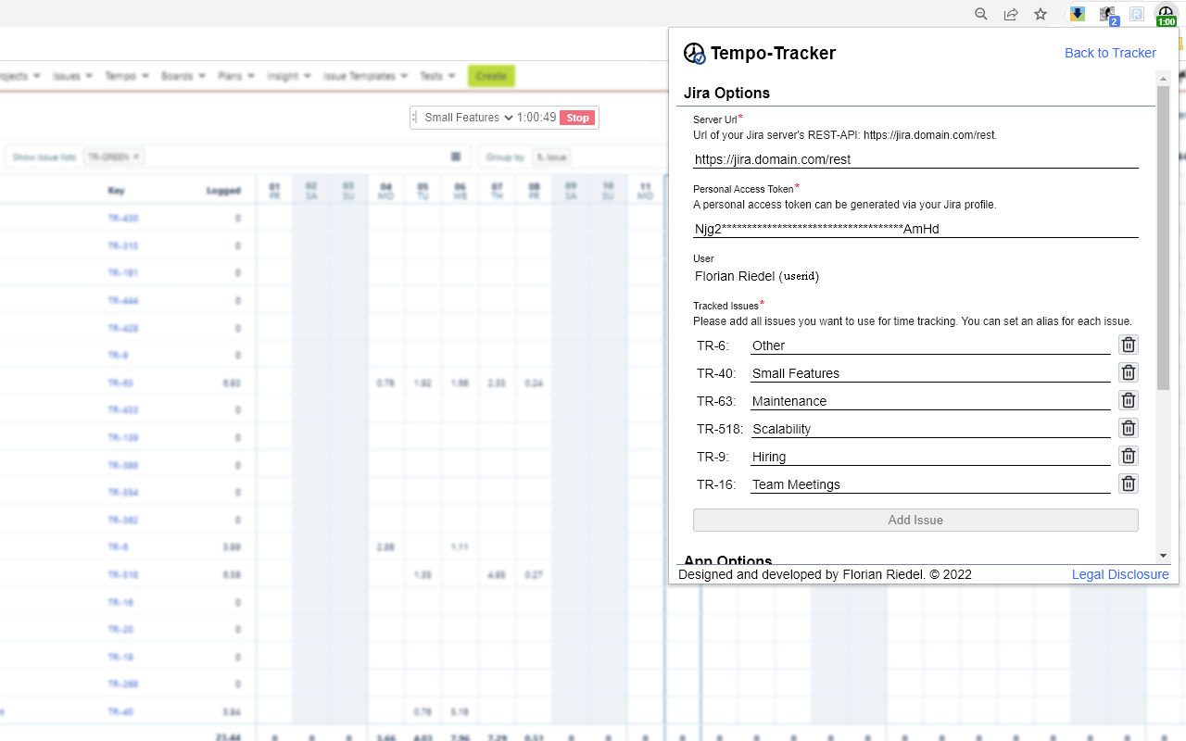
Task: Edit alias field containing Small Features
Action: [930, 373]
